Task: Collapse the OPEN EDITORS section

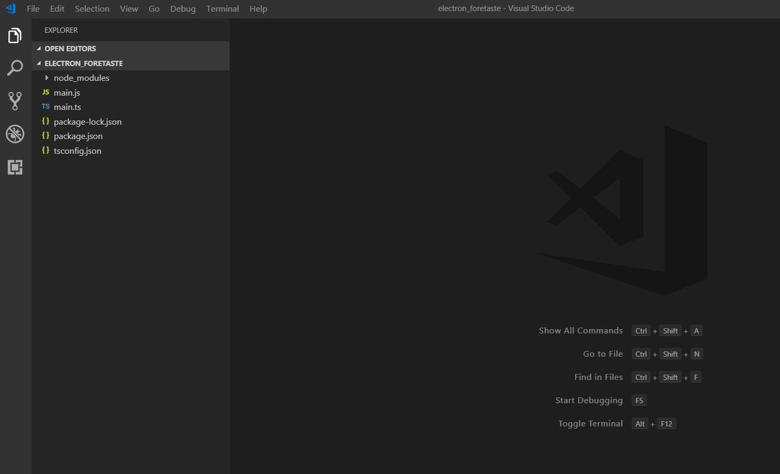Action: pos(37,48)
